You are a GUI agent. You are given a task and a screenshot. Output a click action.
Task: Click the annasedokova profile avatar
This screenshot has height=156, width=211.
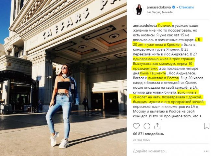[x=139, y=9]
